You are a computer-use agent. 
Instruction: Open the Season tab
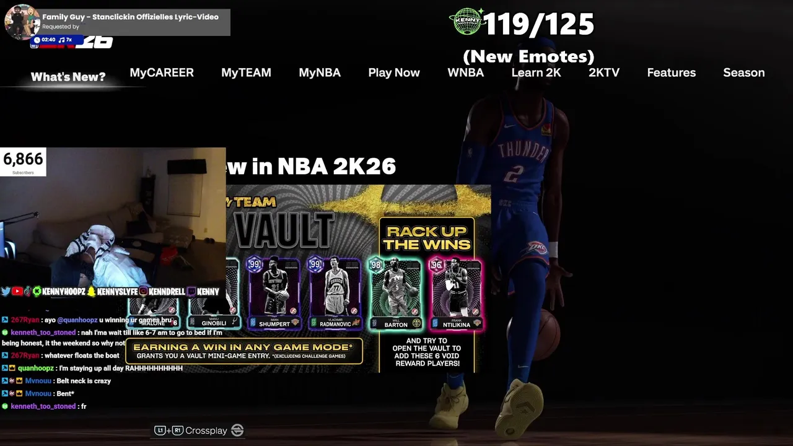coord(744,72)
